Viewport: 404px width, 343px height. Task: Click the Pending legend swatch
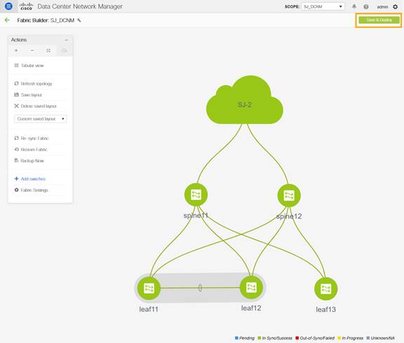pos(236,338)
